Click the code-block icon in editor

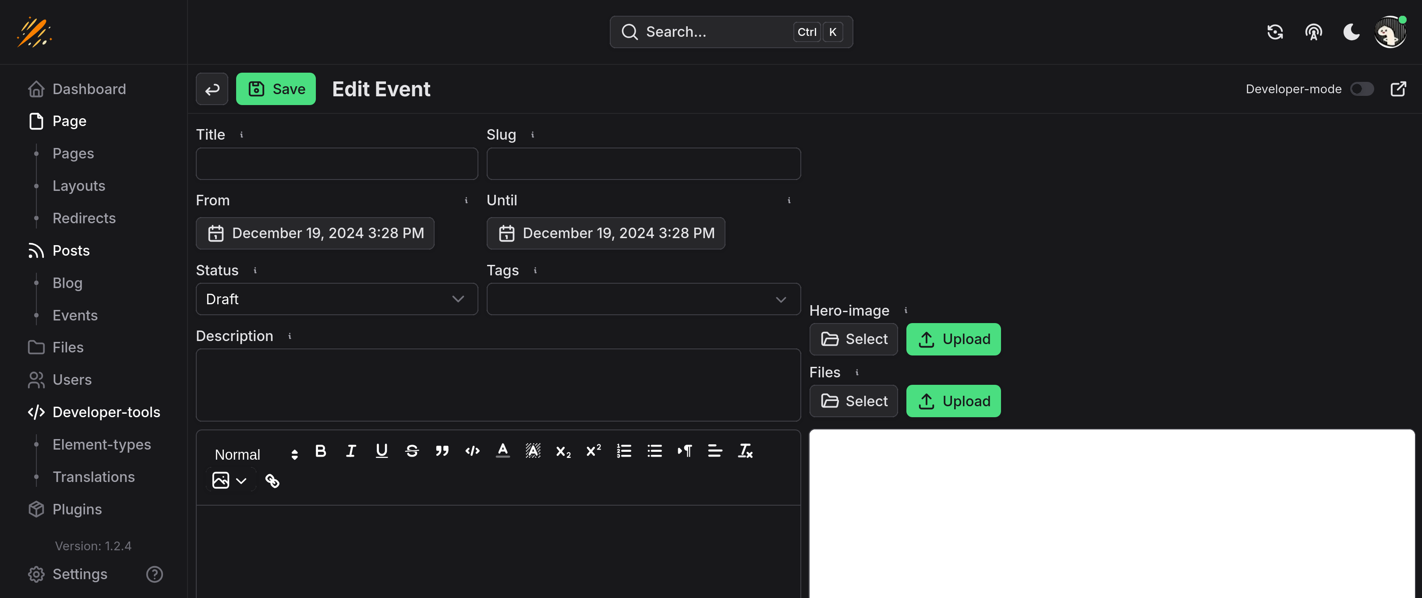(x=472, y=451)
